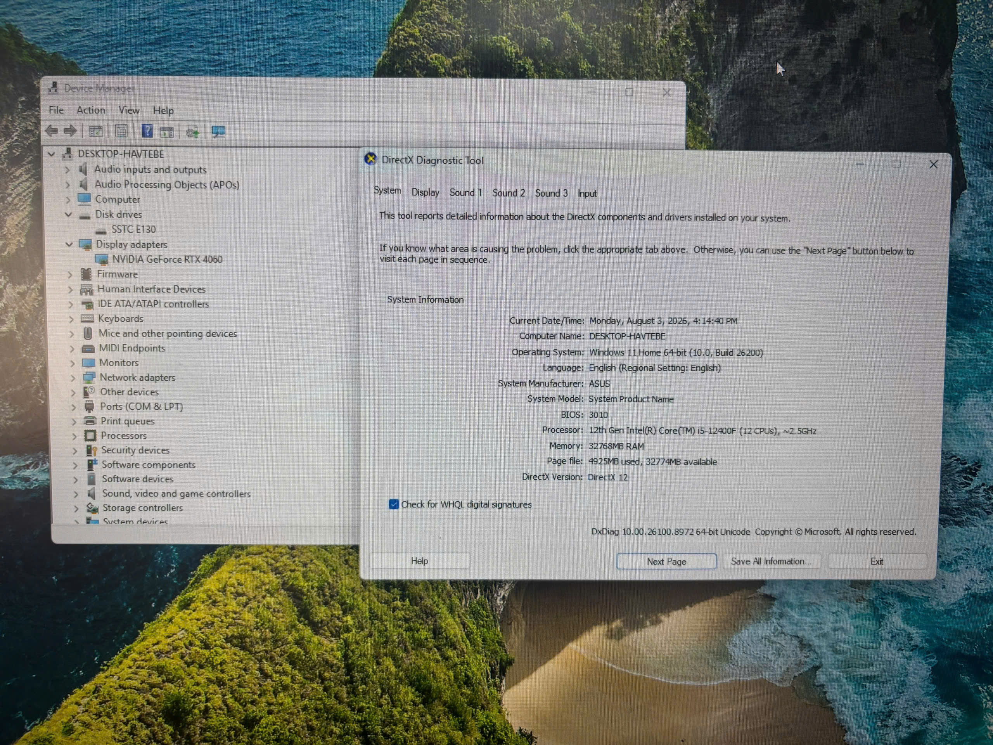Click the speaker icon beside Audio inputs and outputs
This screenshot has height=745, width=993.
click(83, 169)
